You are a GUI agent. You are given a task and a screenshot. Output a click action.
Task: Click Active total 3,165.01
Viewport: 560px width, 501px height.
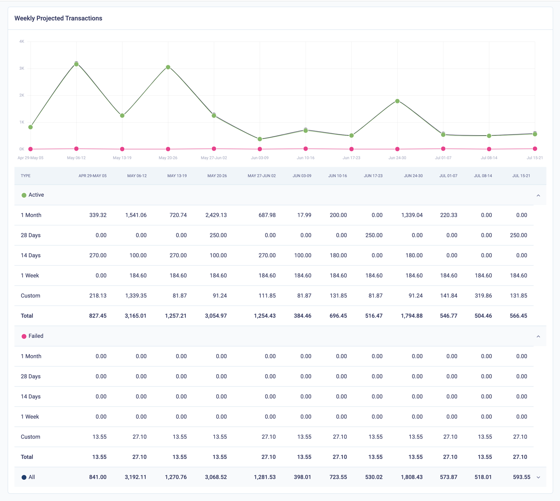point(136,316)
